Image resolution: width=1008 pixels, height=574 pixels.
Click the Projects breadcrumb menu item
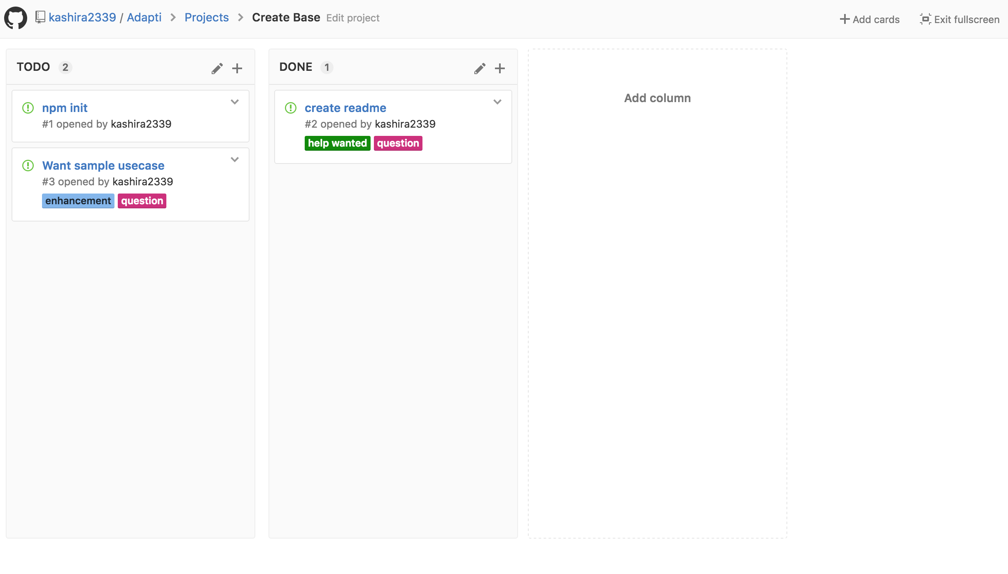pyautogui.click(x=207, y=17)
